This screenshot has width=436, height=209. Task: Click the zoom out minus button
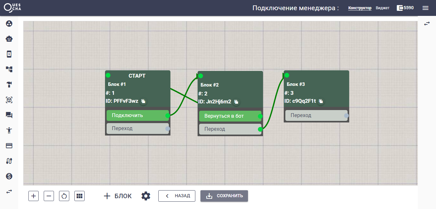click(x=49, y=196)
